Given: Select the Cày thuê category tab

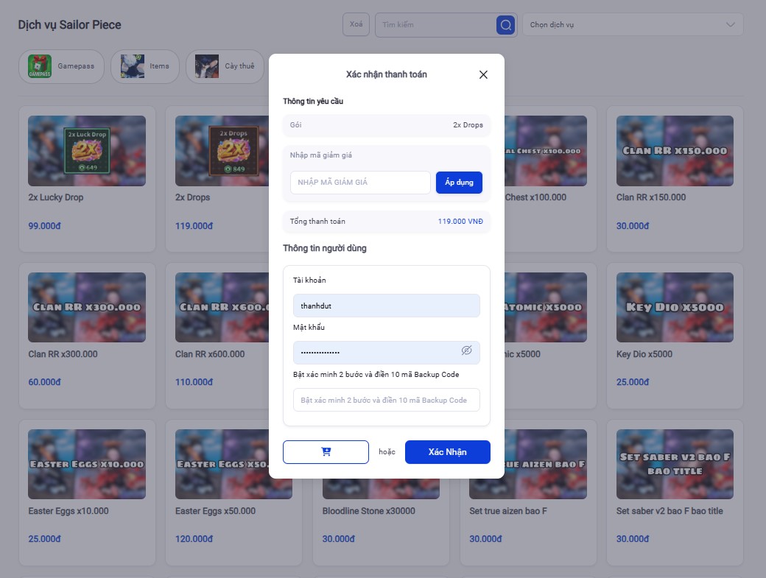Looking at the screenshot, I should [x=225, y=66].
